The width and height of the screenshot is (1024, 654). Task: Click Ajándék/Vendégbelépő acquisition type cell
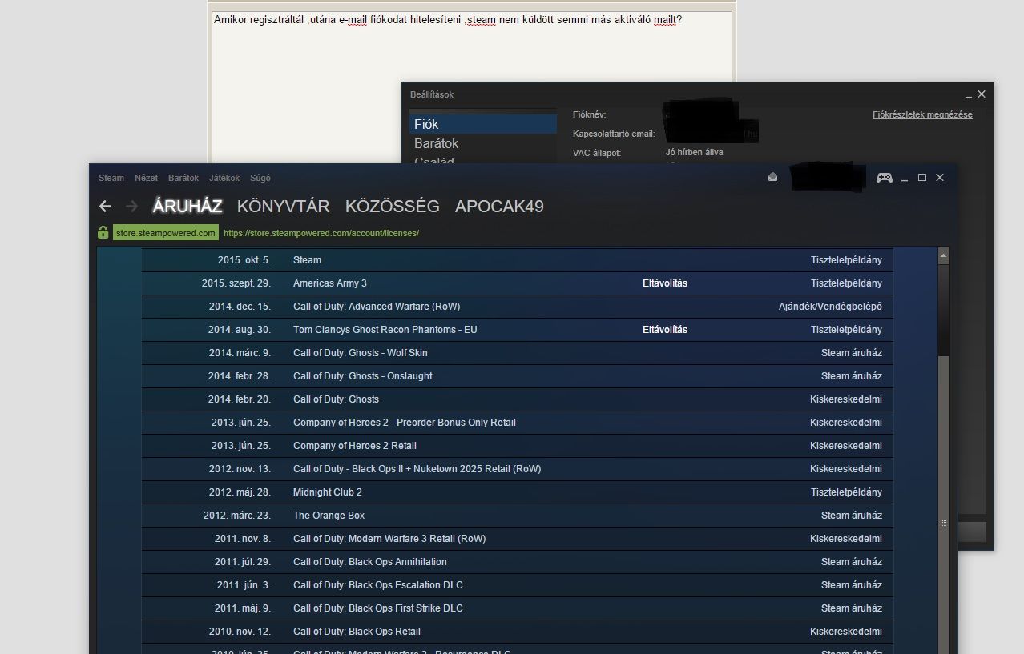pyautogui.click(x=830, y=307)
